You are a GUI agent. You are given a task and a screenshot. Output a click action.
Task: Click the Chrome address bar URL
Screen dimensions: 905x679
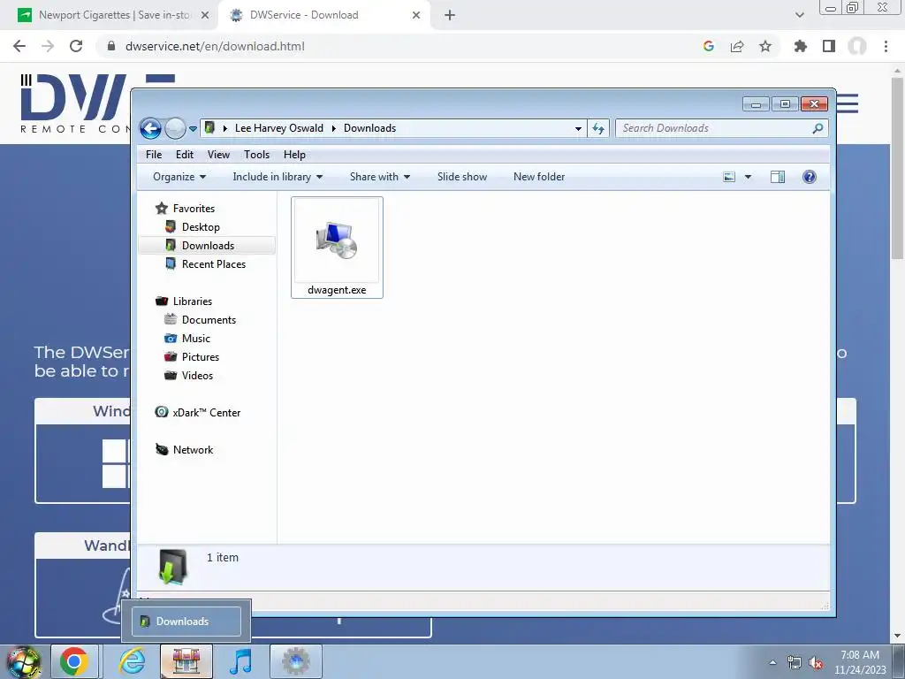[x=215, y=46]
